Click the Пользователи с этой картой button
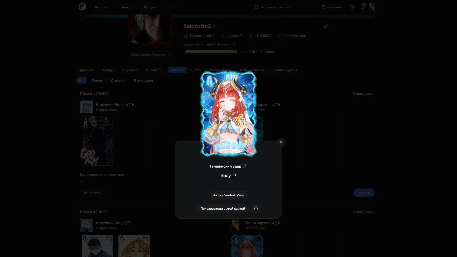The height and width of the screenshot is (257, 457). click(222, 208)
